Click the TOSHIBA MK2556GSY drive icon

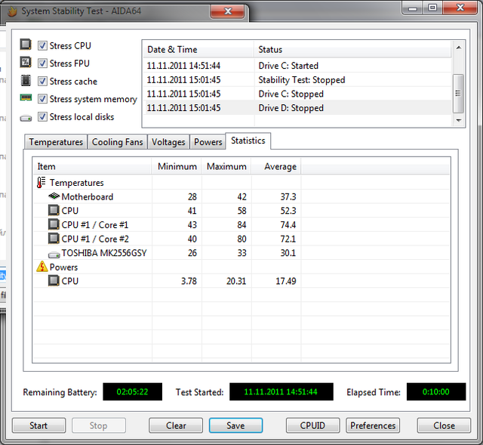54,253
